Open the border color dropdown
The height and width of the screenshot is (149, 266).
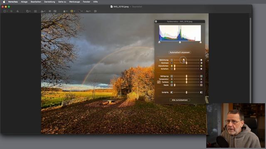click(73, 11)
